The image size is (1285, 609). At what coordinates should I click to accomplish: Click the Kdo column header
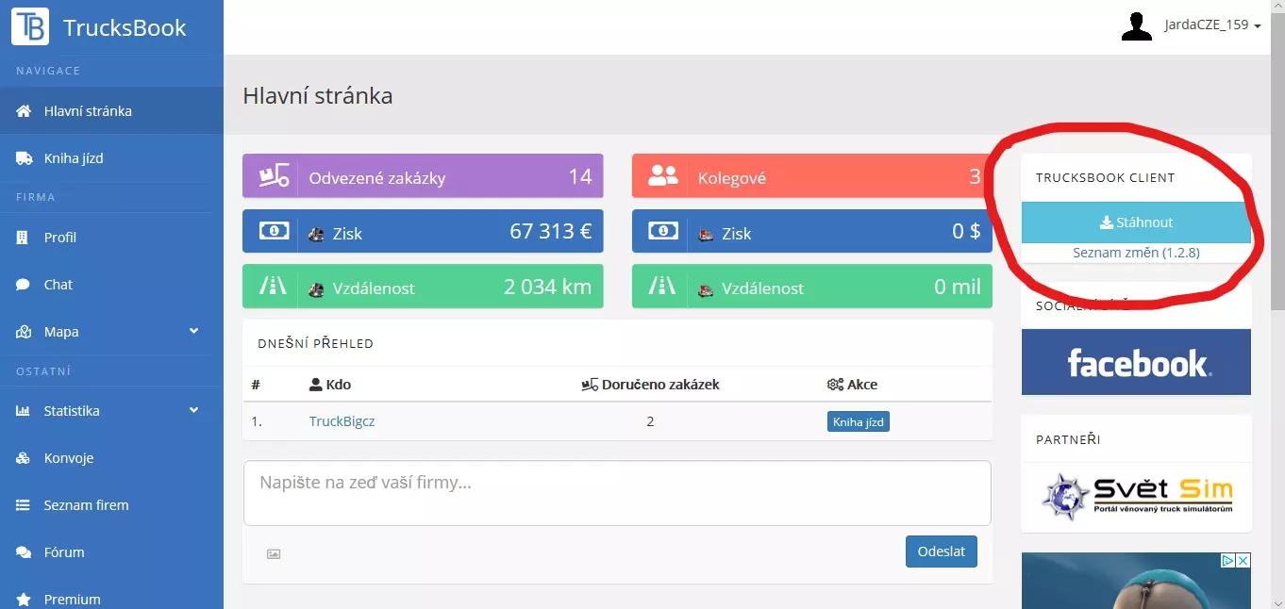[x=330, y=385]
